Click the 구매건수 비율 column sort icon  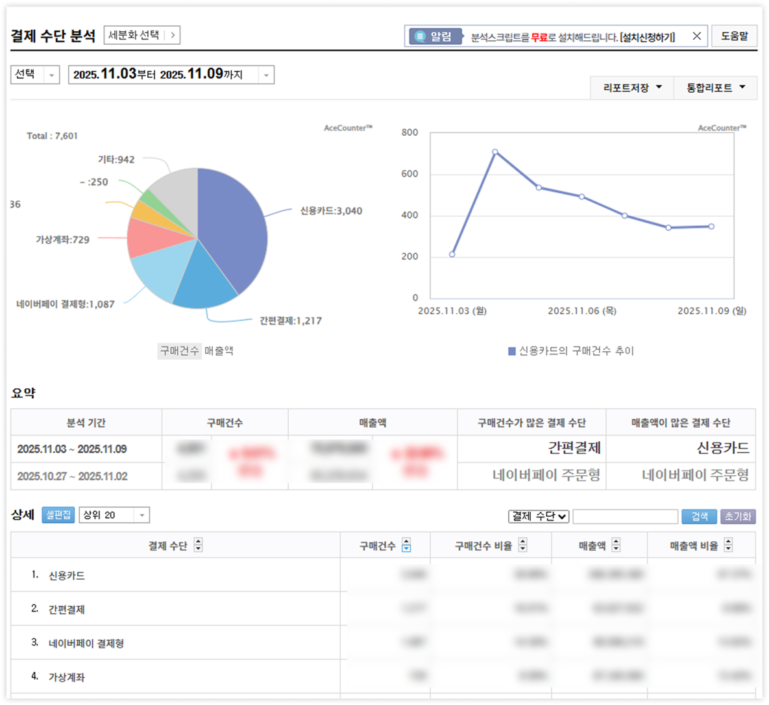tap(523, 545)
